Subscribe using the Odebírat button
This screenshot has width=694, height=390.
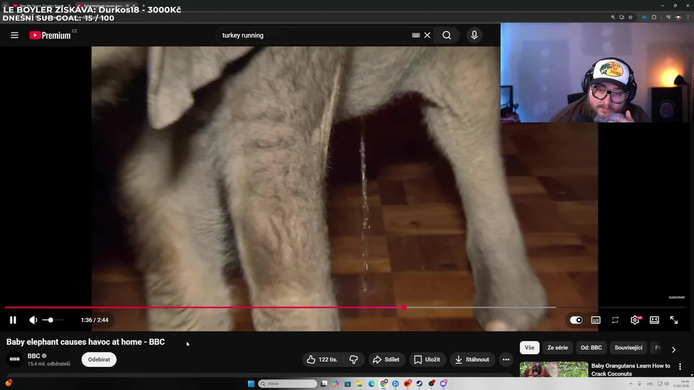[99, 359]
